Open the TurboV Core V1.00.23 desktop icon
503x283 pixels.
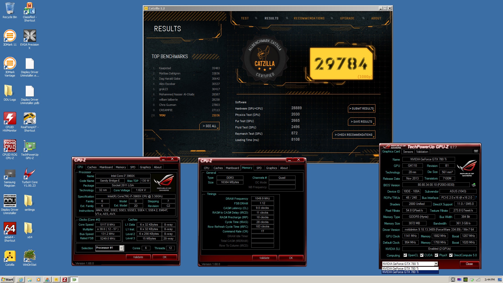tap(30, 177)
